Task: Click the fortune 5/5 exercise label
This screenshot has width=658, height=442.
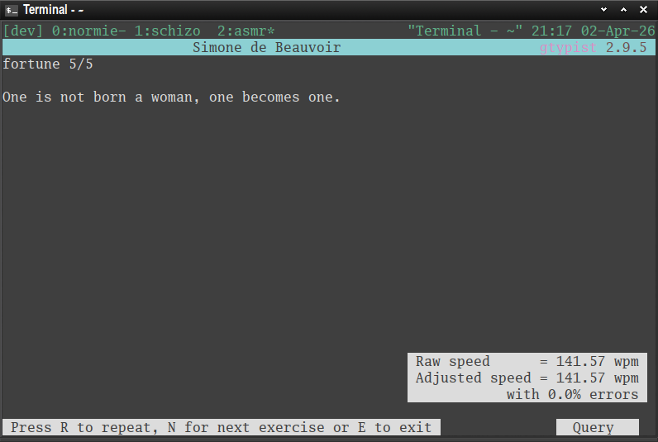Action: 48,64
